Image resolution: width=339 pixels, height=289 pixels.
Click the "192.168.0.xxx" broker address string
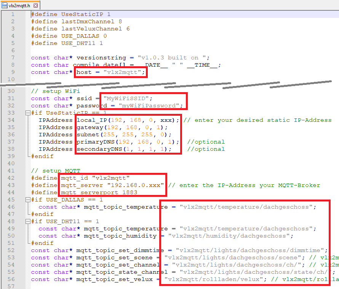pos(136,185)
